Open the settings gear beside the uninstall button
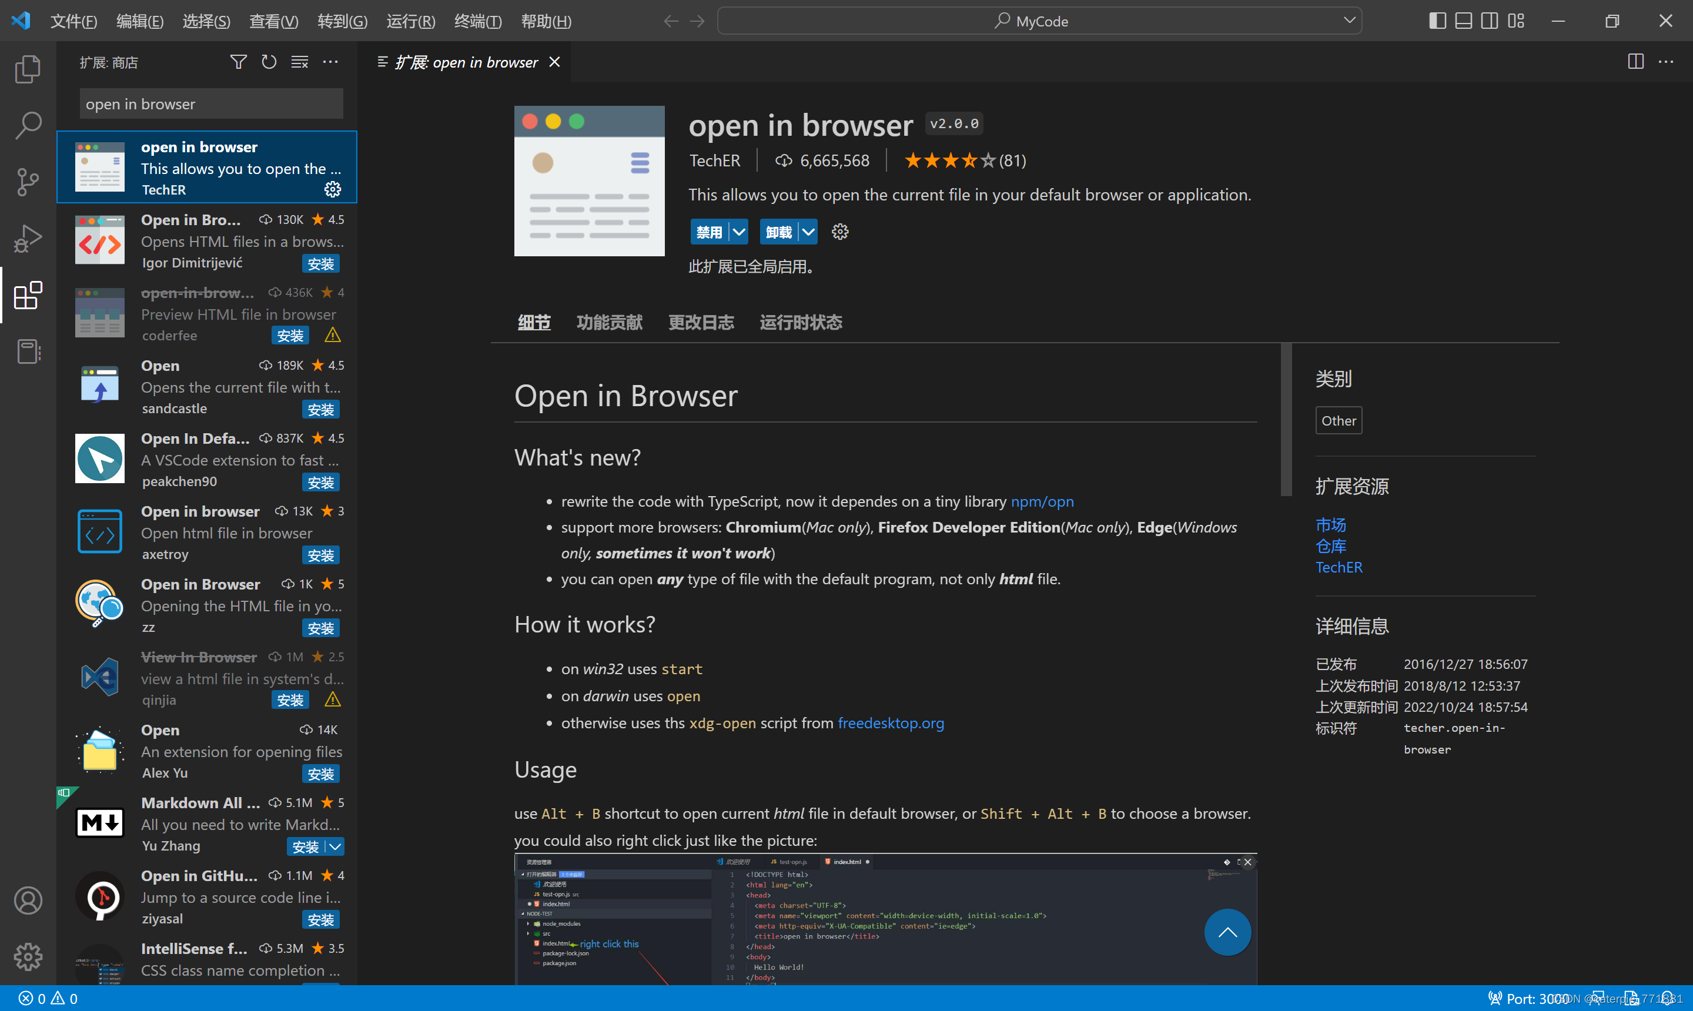Screen dimensions: 1693x1011 pyautogui.click(x=840, y=232)
